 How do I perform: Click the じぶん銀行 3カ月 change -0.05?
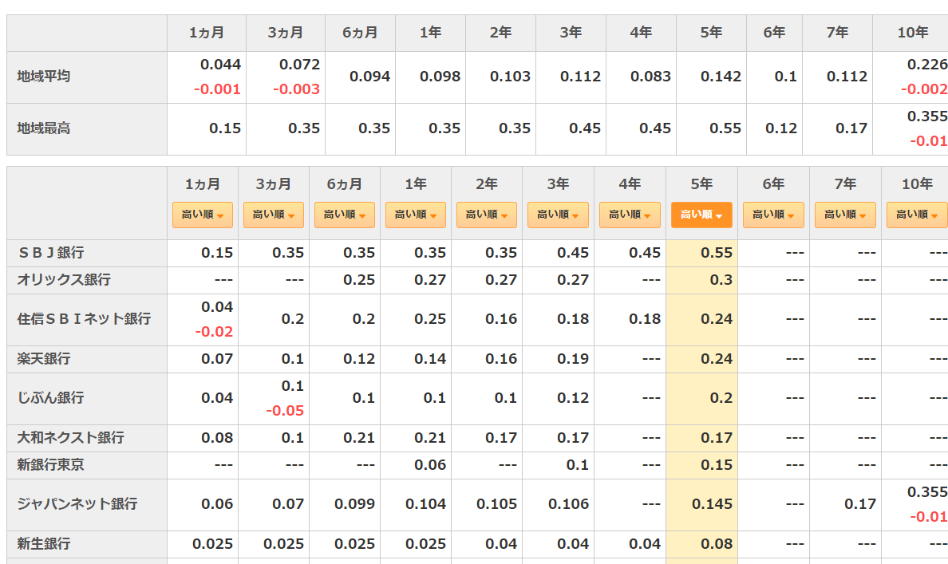click(285, 411)
